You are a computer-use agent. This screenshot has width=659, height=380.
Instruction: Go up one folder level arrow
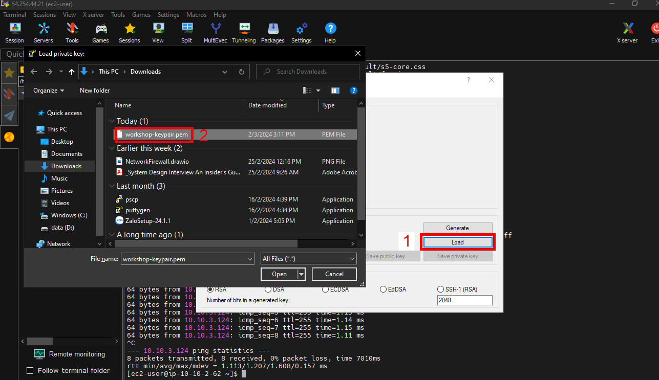tap(72, 72)
